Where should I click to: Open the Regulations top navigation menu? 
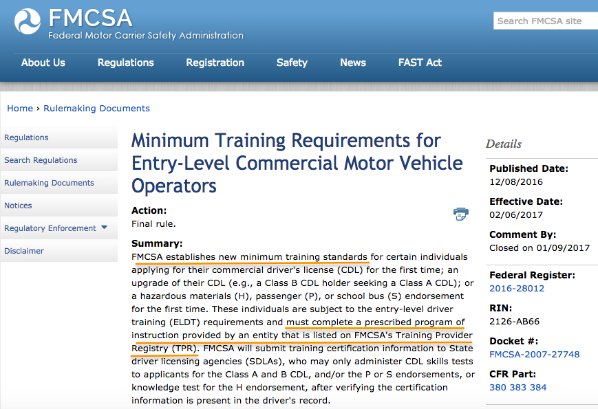click(126, 63)
